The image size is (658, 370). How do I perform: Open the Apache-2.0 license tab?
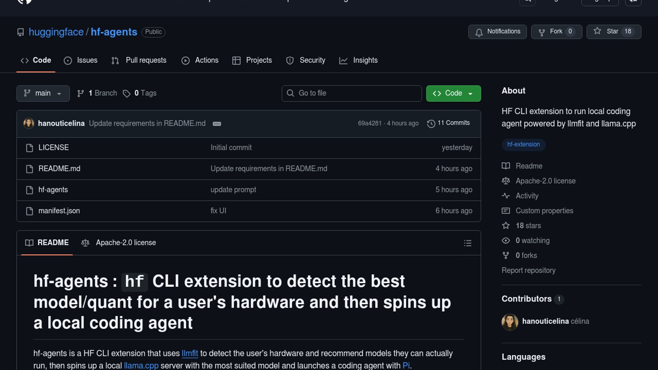coord(119,243)
